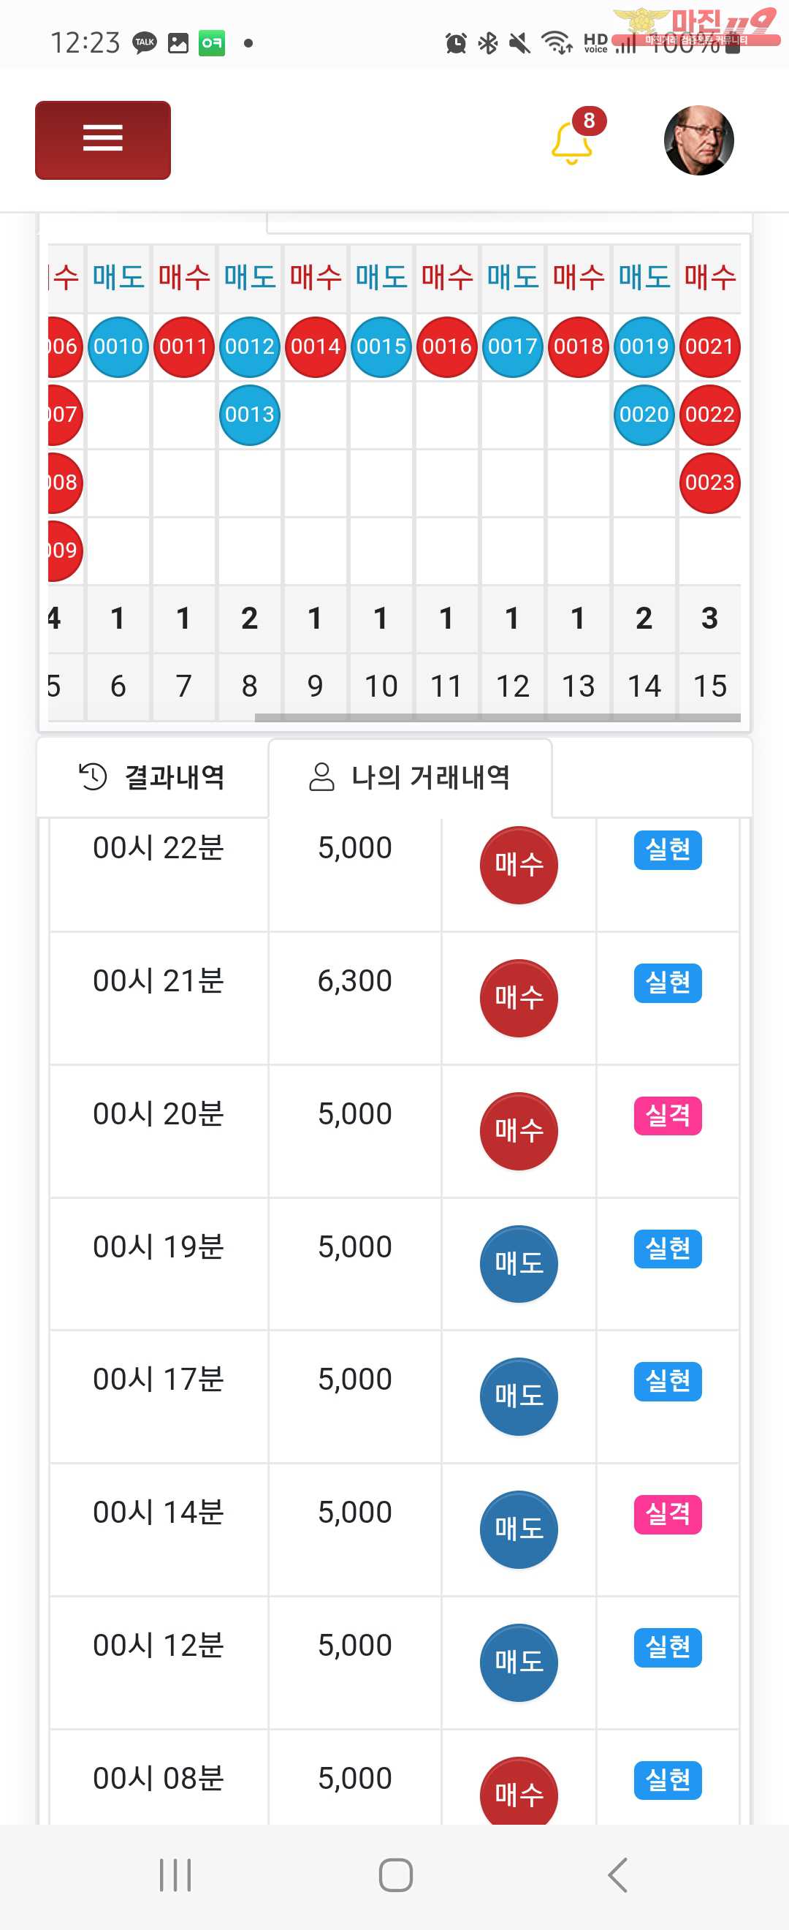
Task: Select the 나의 거래내역 tab
Action: (409, 777)
